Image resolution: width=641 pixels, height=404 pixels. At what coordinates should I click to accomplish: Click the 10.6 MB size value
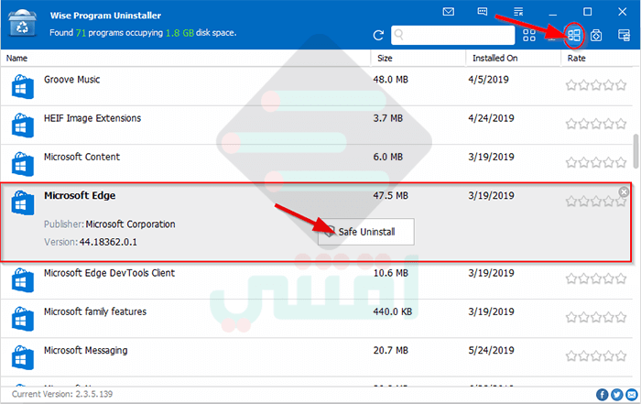390,273
